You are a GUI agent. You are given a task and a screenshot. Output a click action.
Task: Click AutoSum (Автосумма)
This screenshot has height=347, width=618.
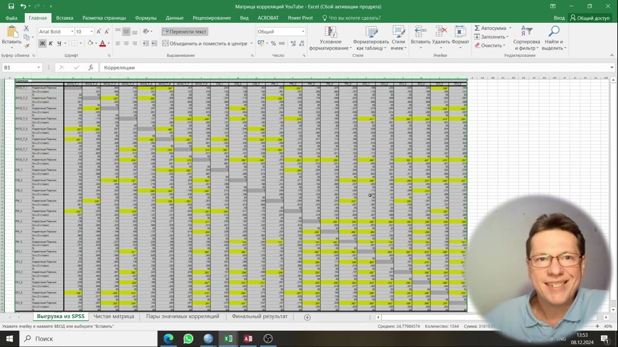491,28
